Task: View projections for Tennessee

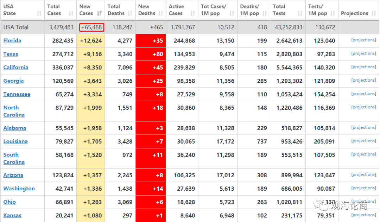Action: pos(363,94)
